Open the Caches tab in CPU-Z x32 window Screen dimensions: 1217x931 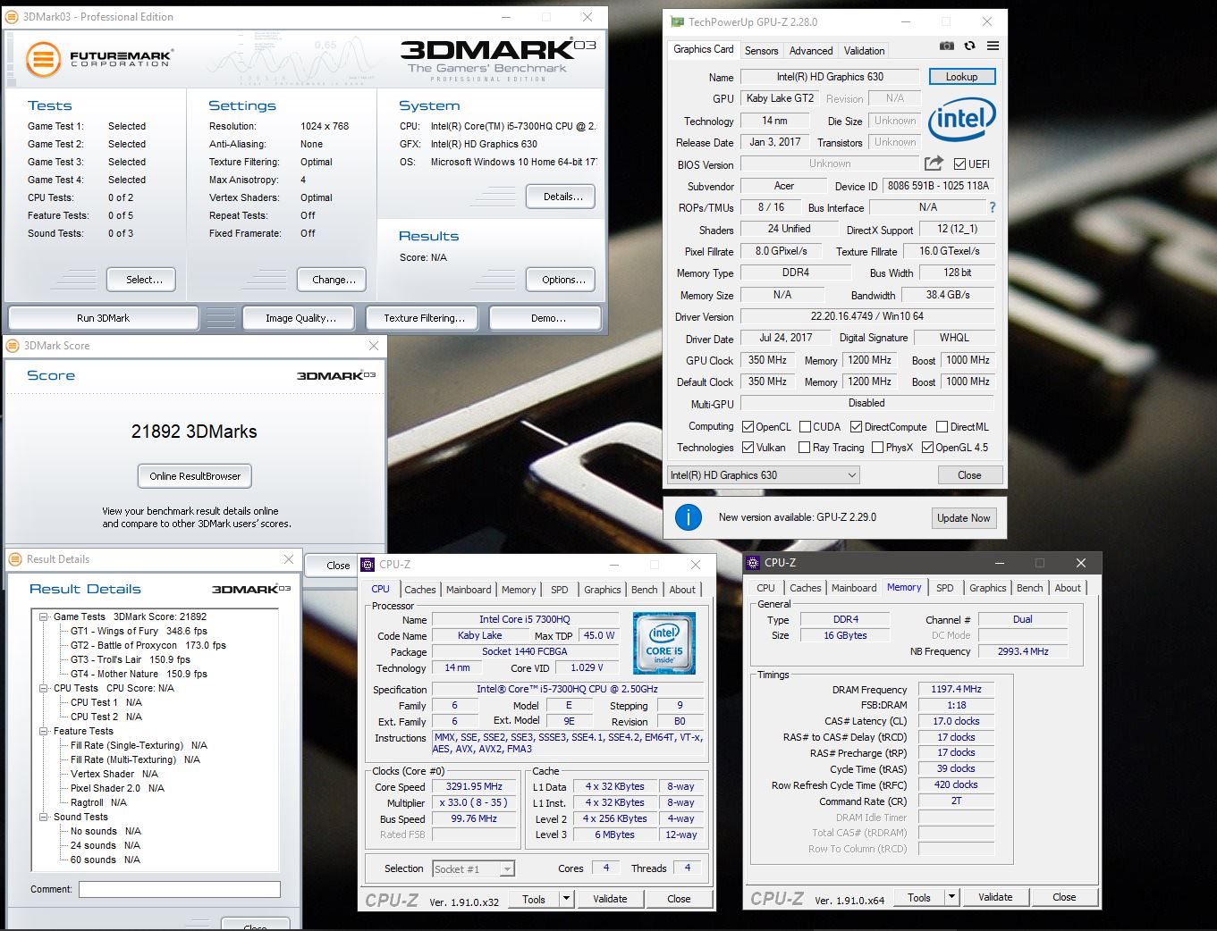pyautogui.click(x=419, y=590)
